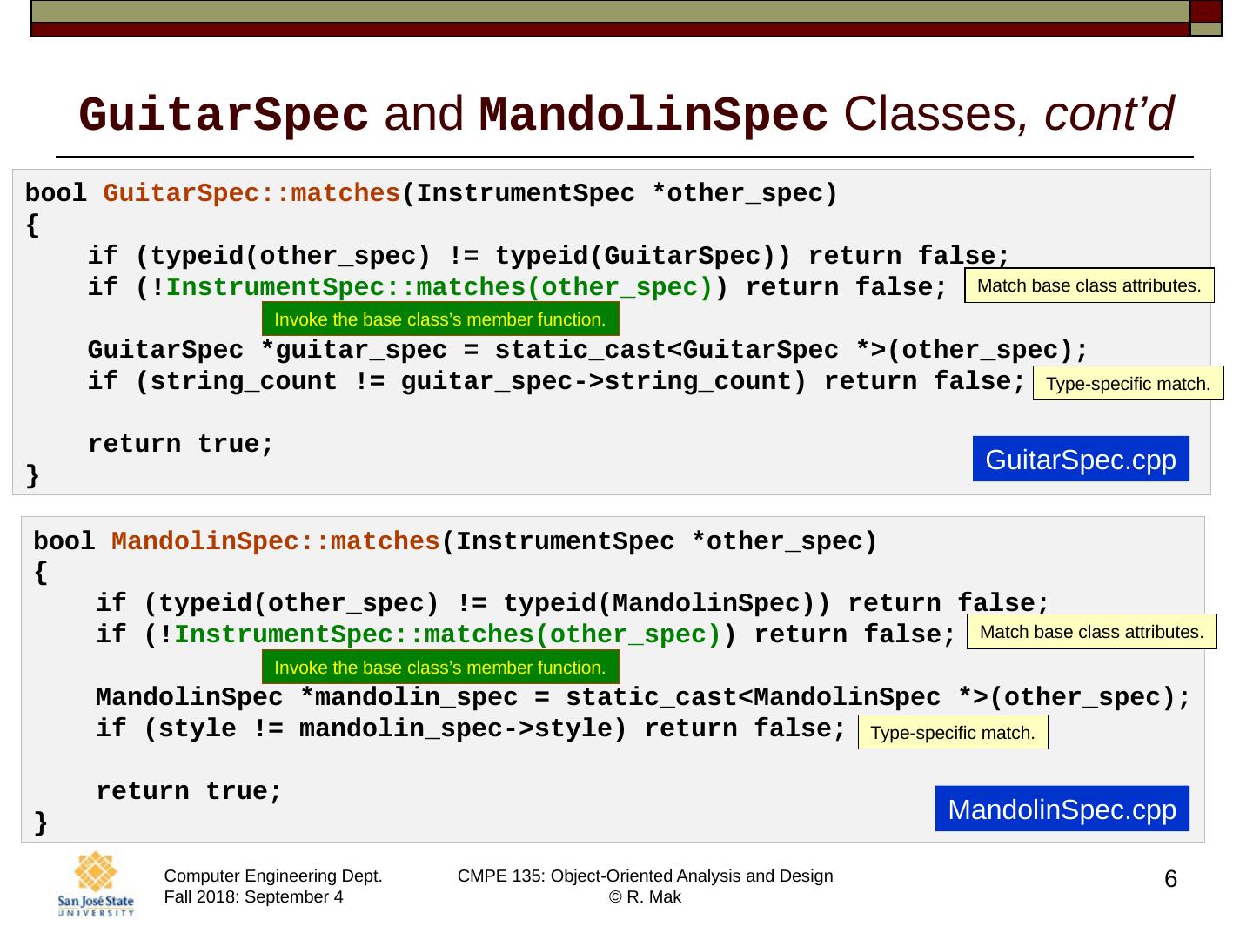Click the 'Computer Engineering Dept.' footer text
This screenshot has height=940, width=1253.
point(273,876)
